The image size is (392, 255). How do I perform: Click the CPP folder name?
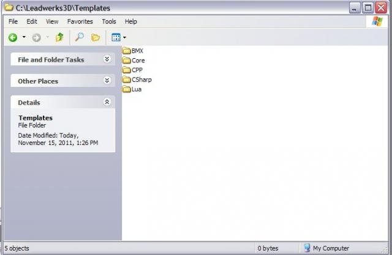137,70
